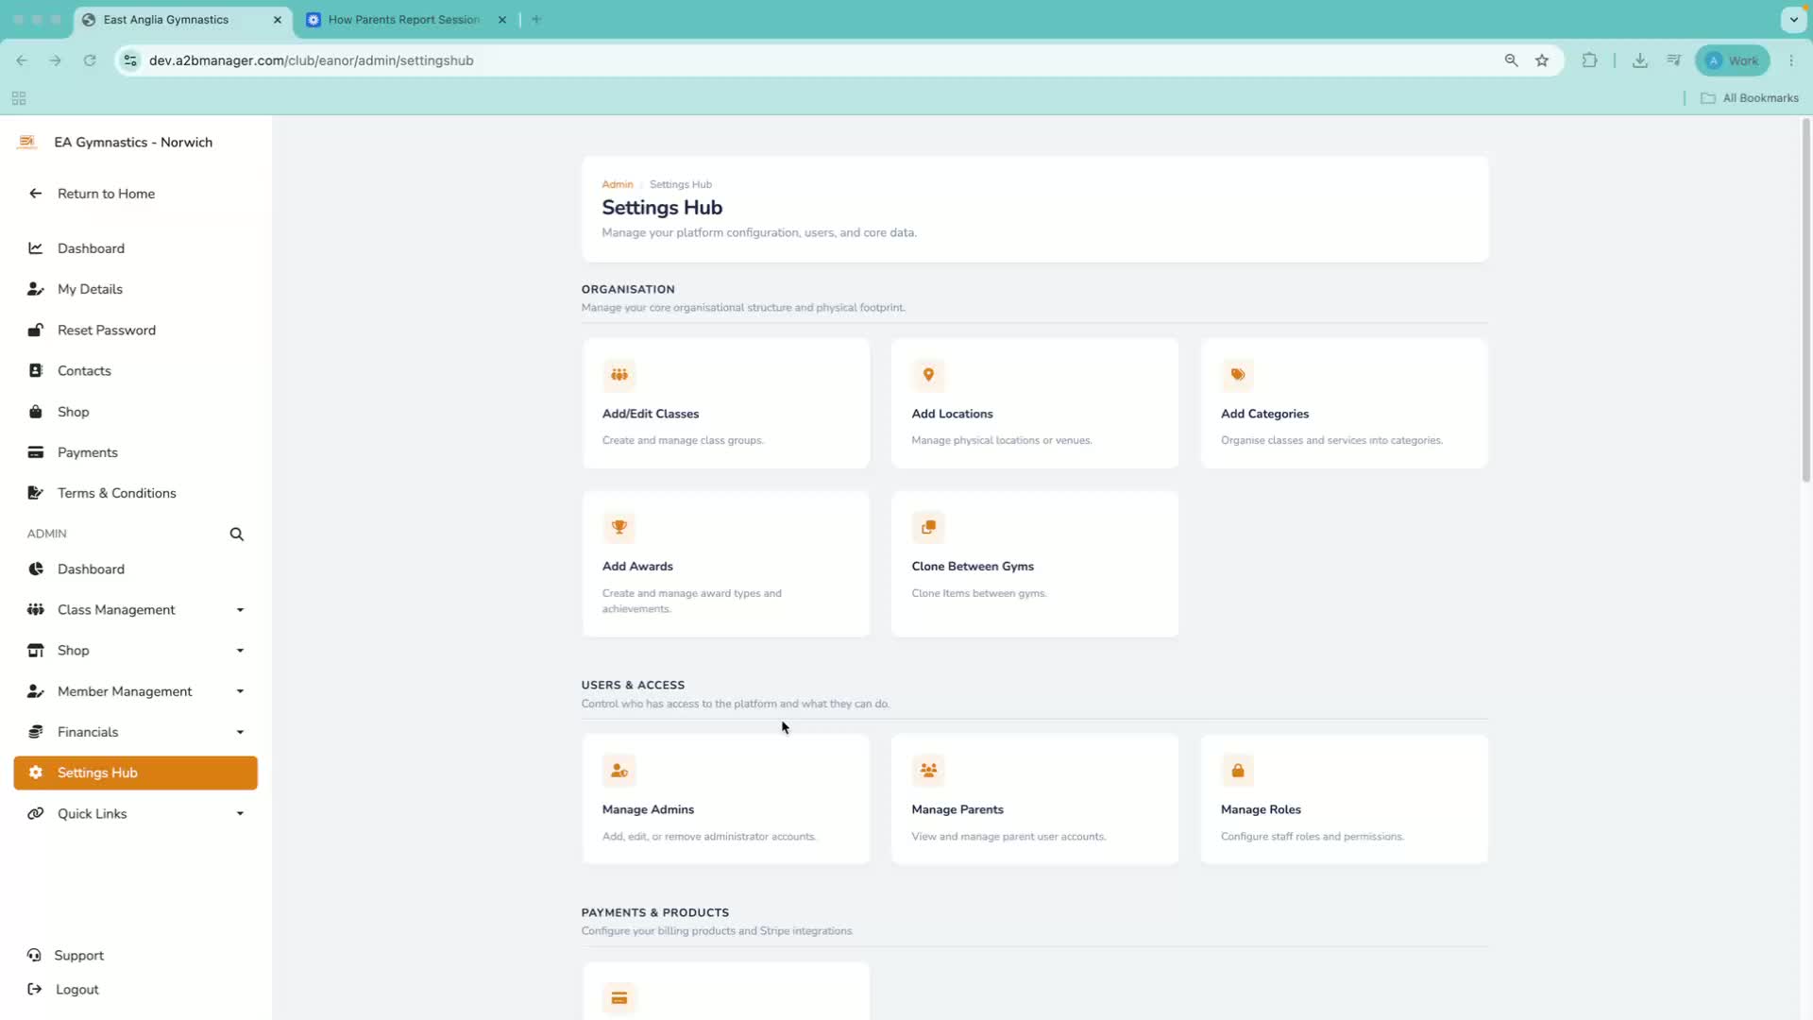Click the Manage Parents group icon
This screenshot has width=1813, height=1020.
click(x=928, y=771)
